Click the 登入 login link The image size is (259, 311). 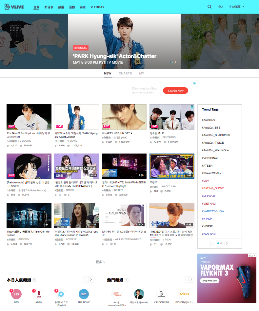click(x=221, y=7)
